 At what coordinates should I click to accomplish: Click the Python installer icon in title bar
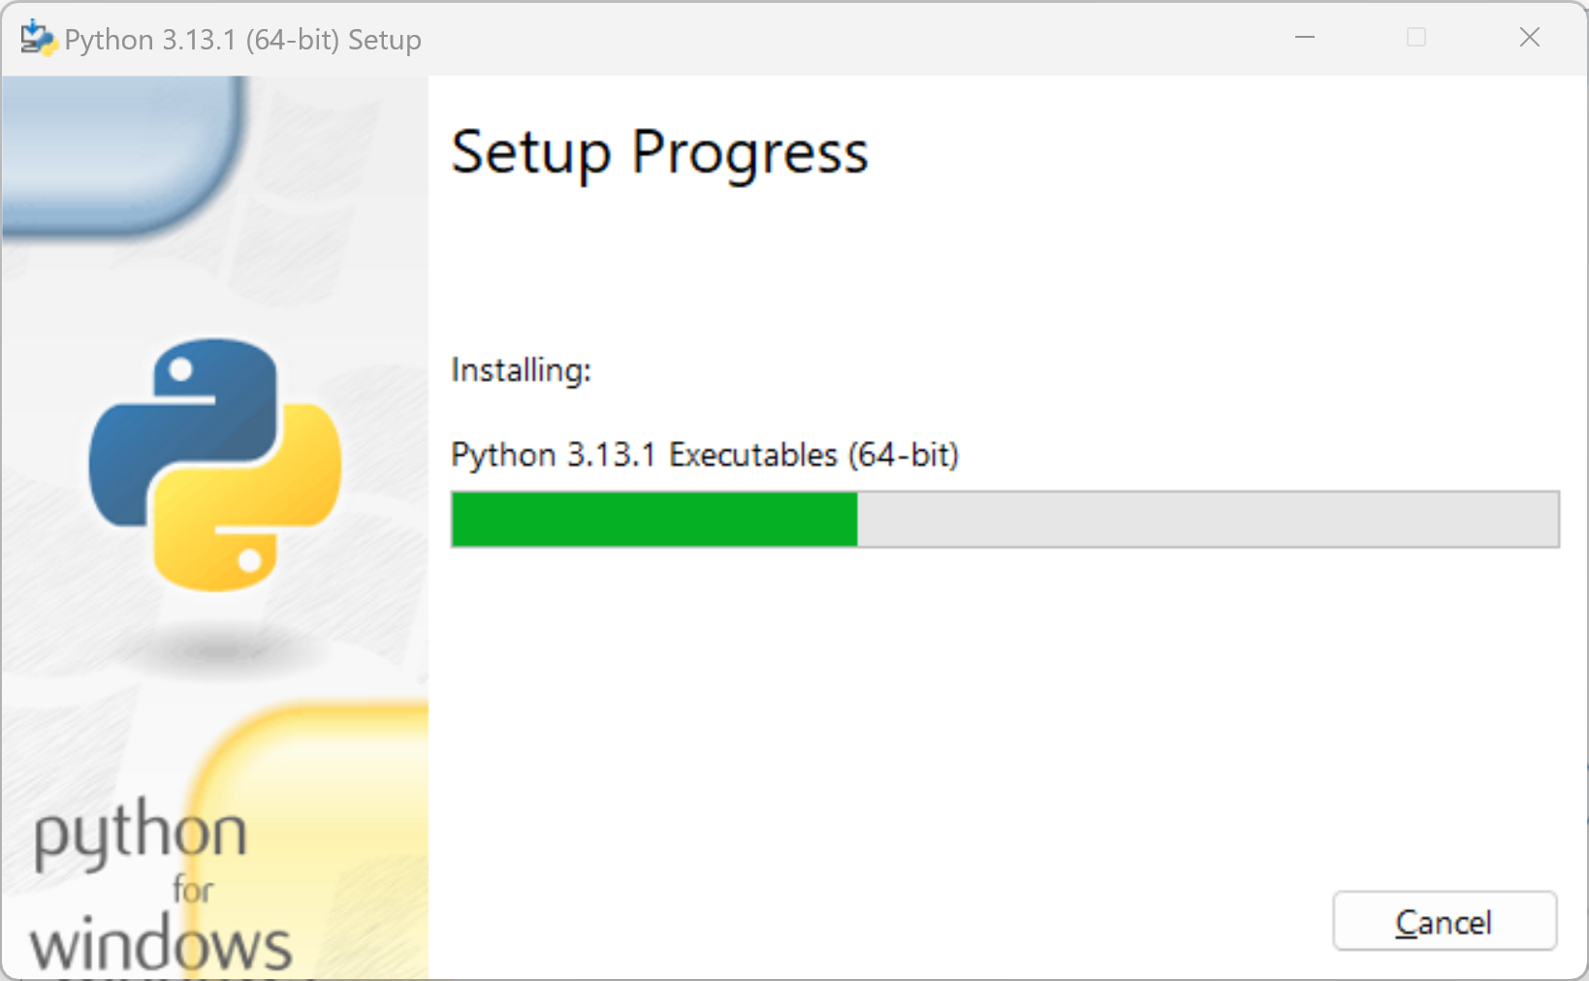click(38, 38)
